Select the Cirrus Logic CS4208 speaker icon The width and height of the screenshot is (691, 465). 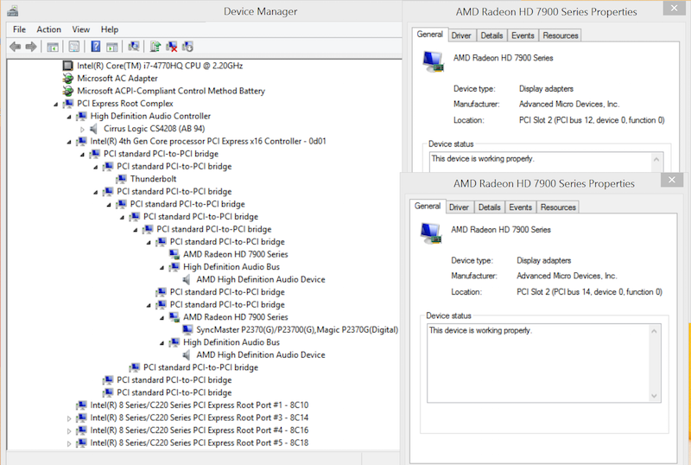93,129
